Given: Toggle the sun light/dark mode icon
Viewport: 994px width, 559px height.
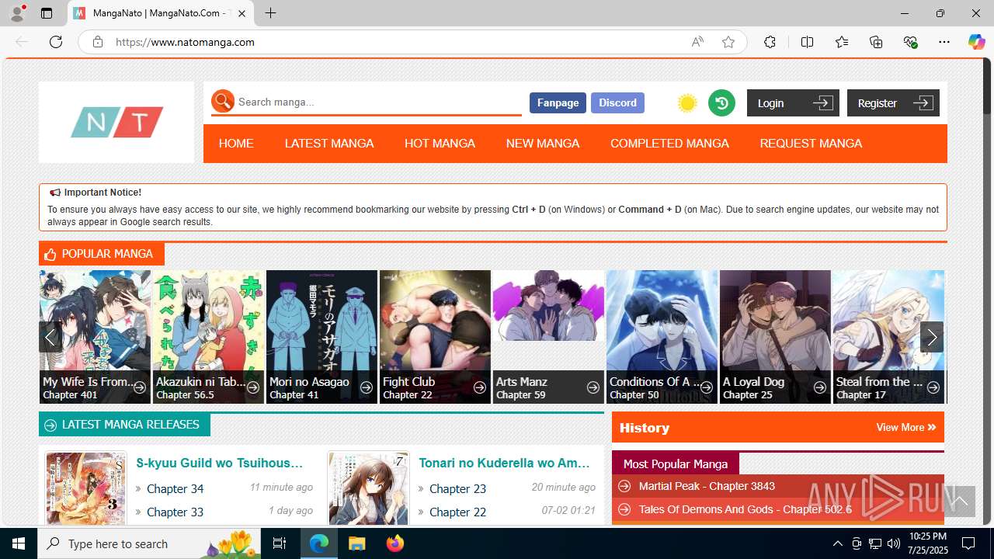Looking at the screenshot, I should coord(687,103).
